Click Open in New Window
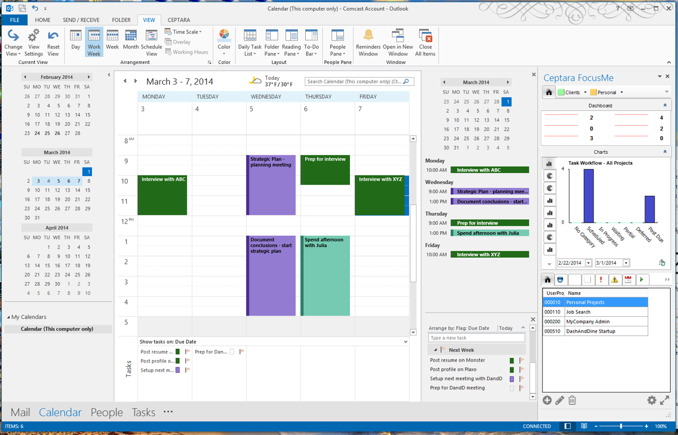This screenshot has height=435, width=678. 398,43
